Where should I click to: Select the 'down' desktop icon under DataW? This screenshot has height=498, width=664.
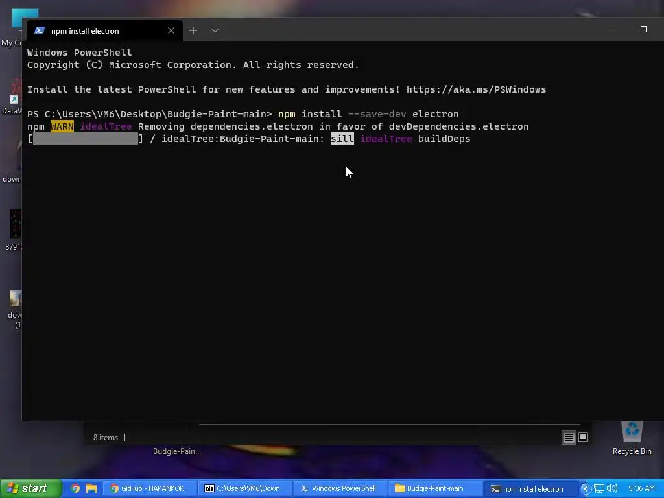pyautogui.click(x=13, y=163)
